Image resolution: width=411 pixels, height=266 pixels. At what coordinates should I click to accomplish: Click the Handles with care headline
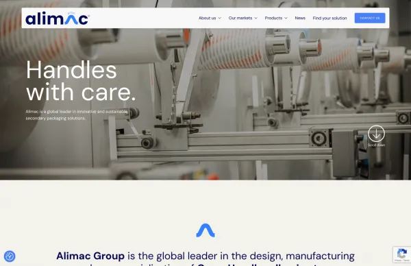[x=81, y=81]
